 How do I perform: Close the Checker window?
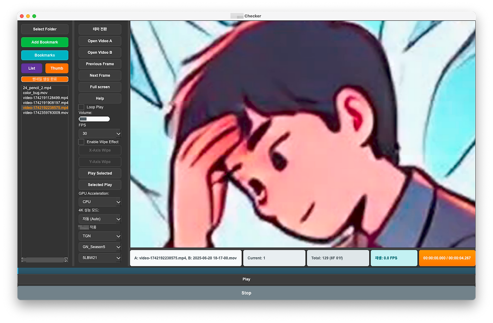[22, 16]
